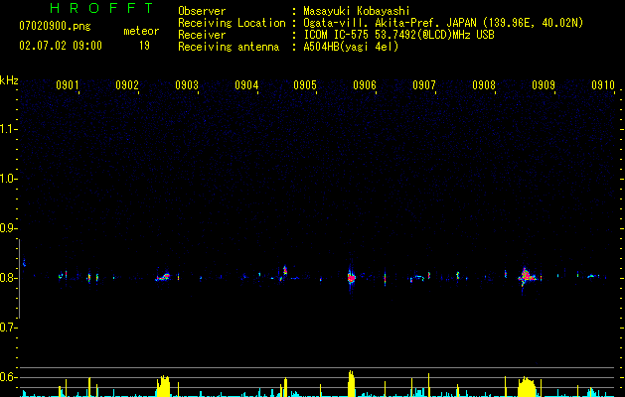Click the 0901 time marker
The height and width of the screenshot is (397, 625).
(67, 85)
